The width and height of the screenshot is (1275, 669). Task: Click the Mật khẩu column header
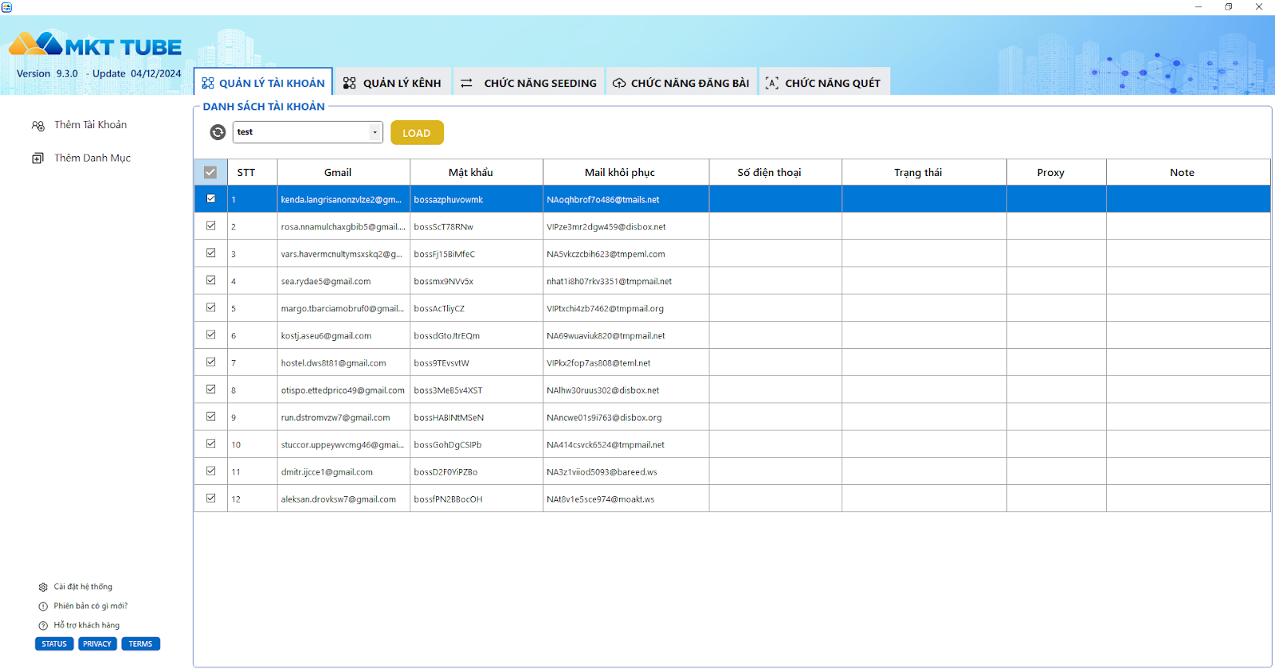(477, 172)
